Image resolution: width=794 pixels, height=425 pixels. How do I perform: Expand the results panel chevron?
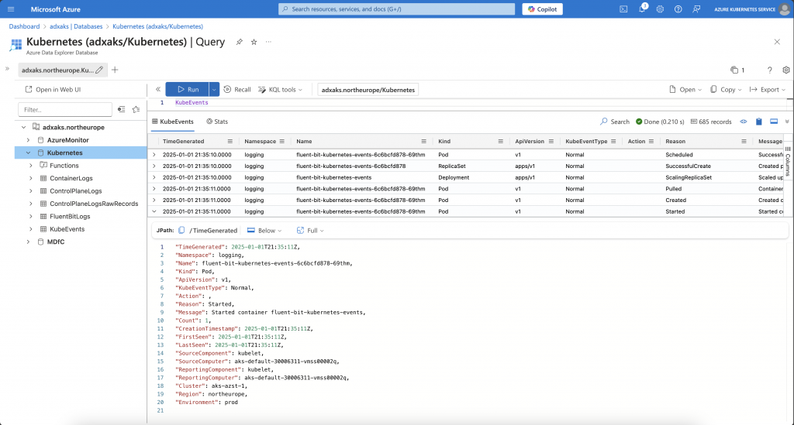[x=787, y=122]
